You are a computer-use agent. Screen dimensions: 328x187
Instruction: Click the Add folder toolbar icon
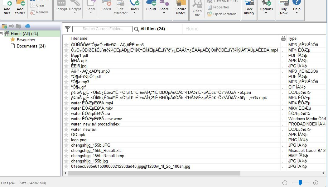click(x=20, y=7)
